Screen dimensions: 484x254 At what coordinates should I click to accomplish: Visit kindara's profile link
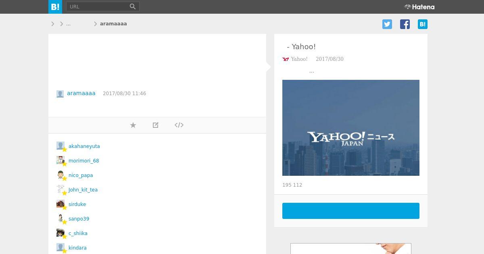pyautogui.click(x=77, y=248)
